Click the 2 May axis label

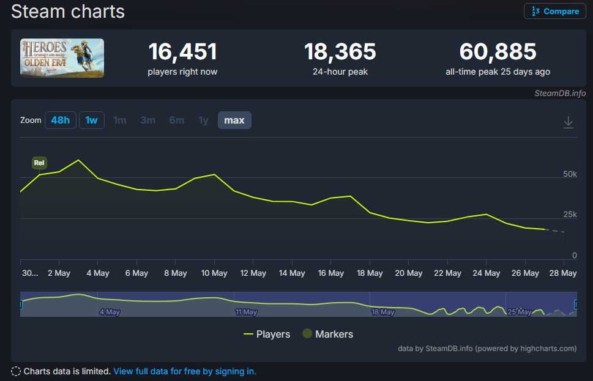click(x=59, y=273)
